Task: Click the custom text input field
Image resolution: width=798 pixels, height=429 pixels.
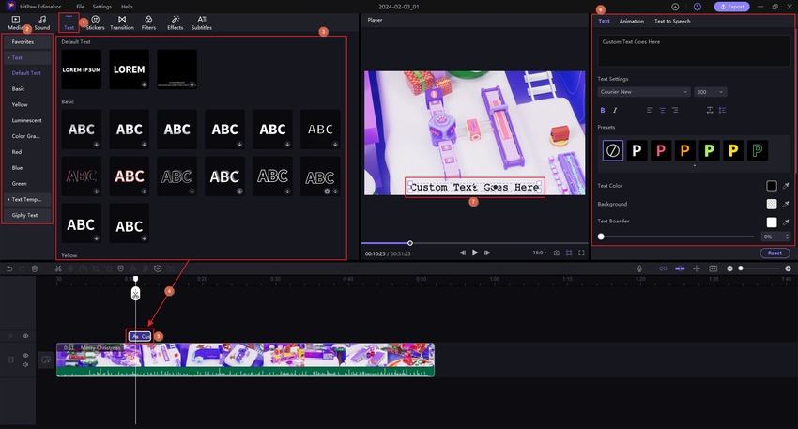Action: (694, 51)
